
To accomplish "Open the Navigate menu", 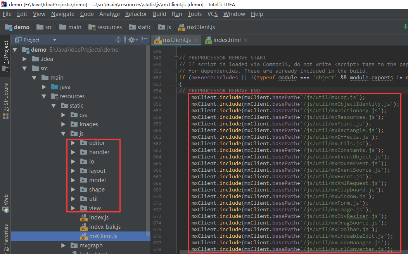I will pyautogui.click(x=63, y=14).
